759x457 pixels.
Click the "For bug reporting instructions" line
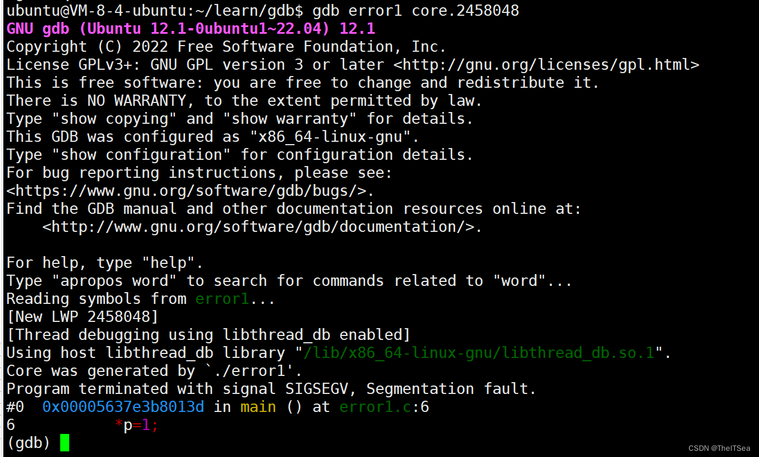200,172
